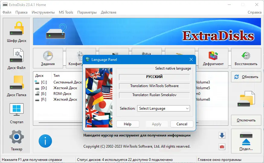The width and height of the screenshot is (264, 163).
Task: Open the Восстановить tool
Action: click(246, 58)
